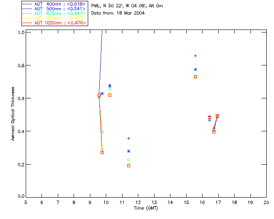Click the x-axis tick label 16
The height and width of the screenshot is (219, 274).
(203, 202)
